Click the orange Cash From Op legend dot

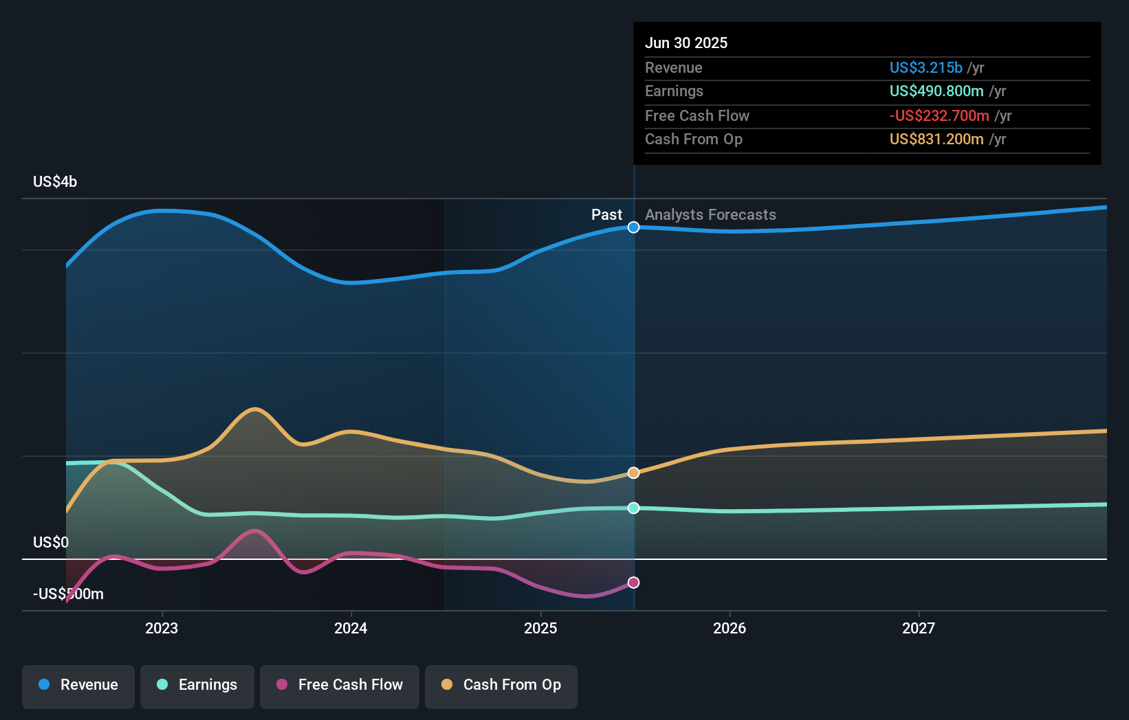coord(447,685)
